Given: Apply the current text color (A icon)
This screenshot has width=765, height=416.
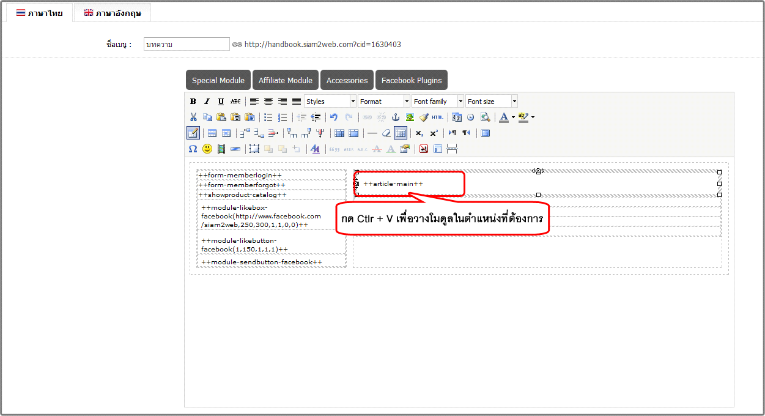Looking at the screenshot, I should 504,117.
